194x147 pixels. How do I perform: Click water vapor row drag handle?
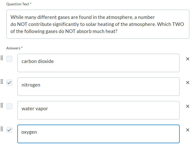pos(2,105)
